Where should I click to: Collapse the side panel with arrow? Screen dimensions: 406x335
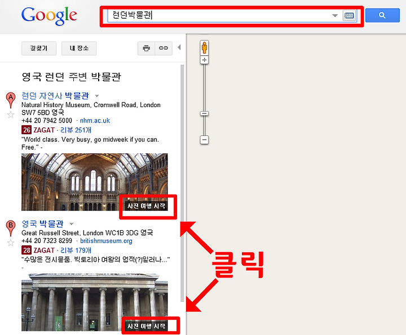(179, 47)
